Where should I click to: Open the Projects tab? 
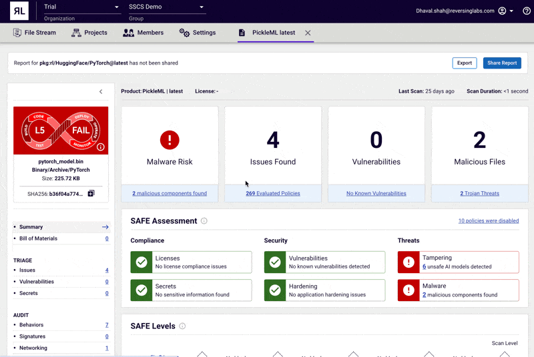[89, 33]
